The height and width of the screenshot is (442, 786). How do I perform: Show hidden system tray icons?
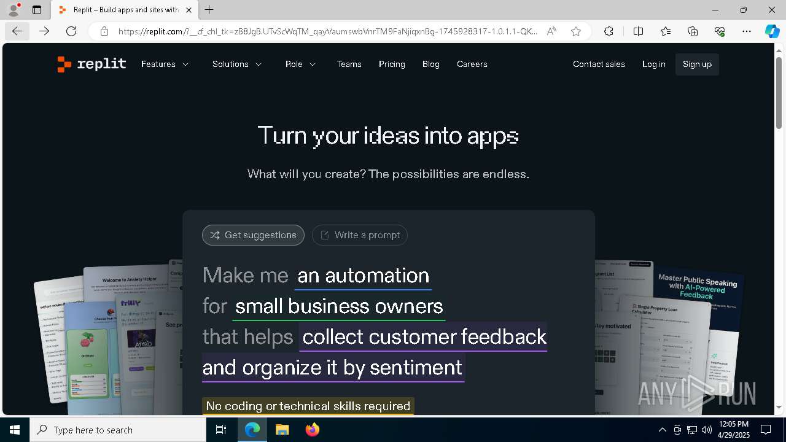click(x=662, y=430)
